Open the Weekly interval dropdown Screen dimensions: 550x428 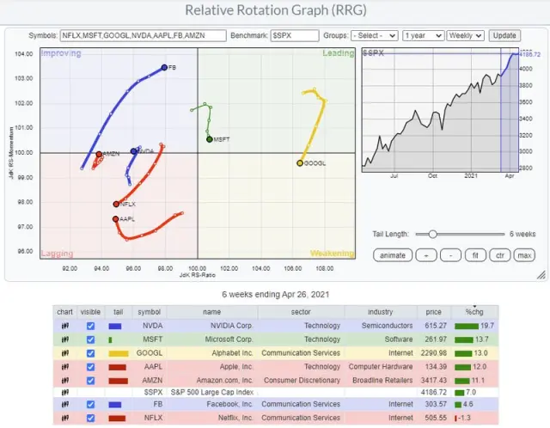(x=466, y=36)
